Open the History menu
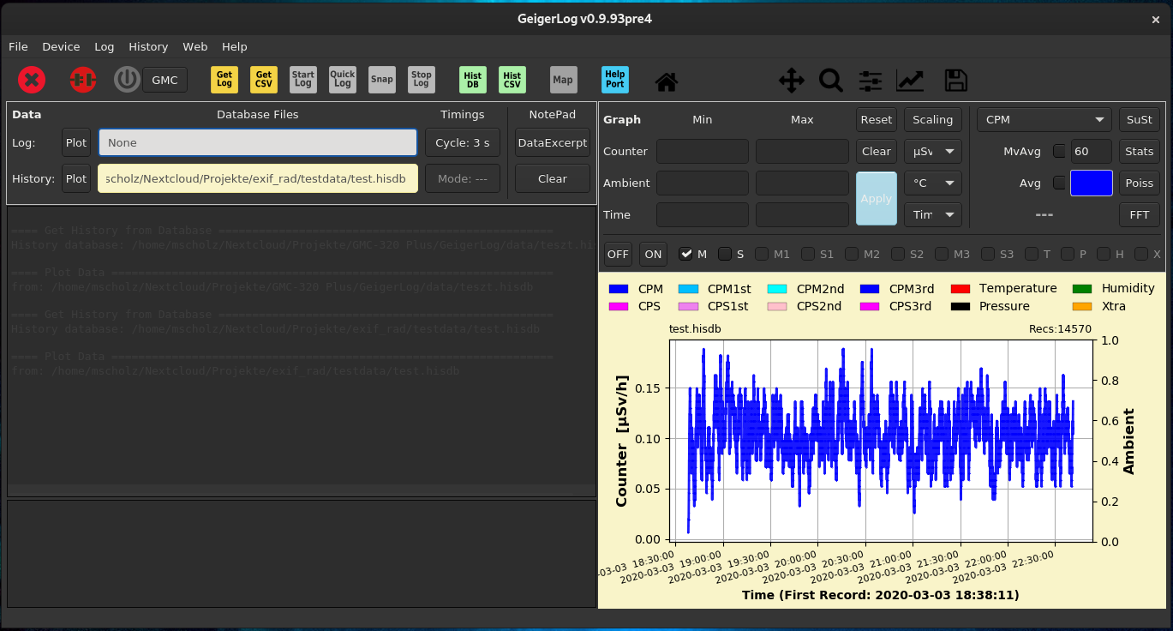 coord(148,46)
